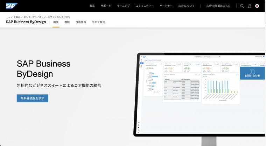266x146 pixels.
Task: Click the SAP logo
Action: point(12,6)
